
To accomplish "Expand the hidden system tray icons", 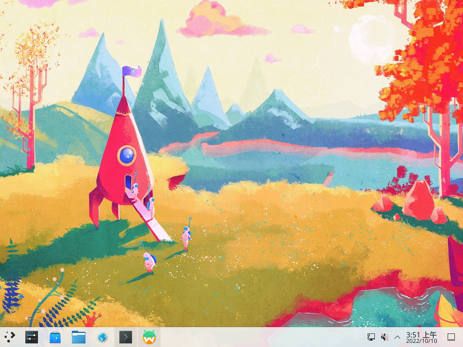I will click(x=397, y=337).
